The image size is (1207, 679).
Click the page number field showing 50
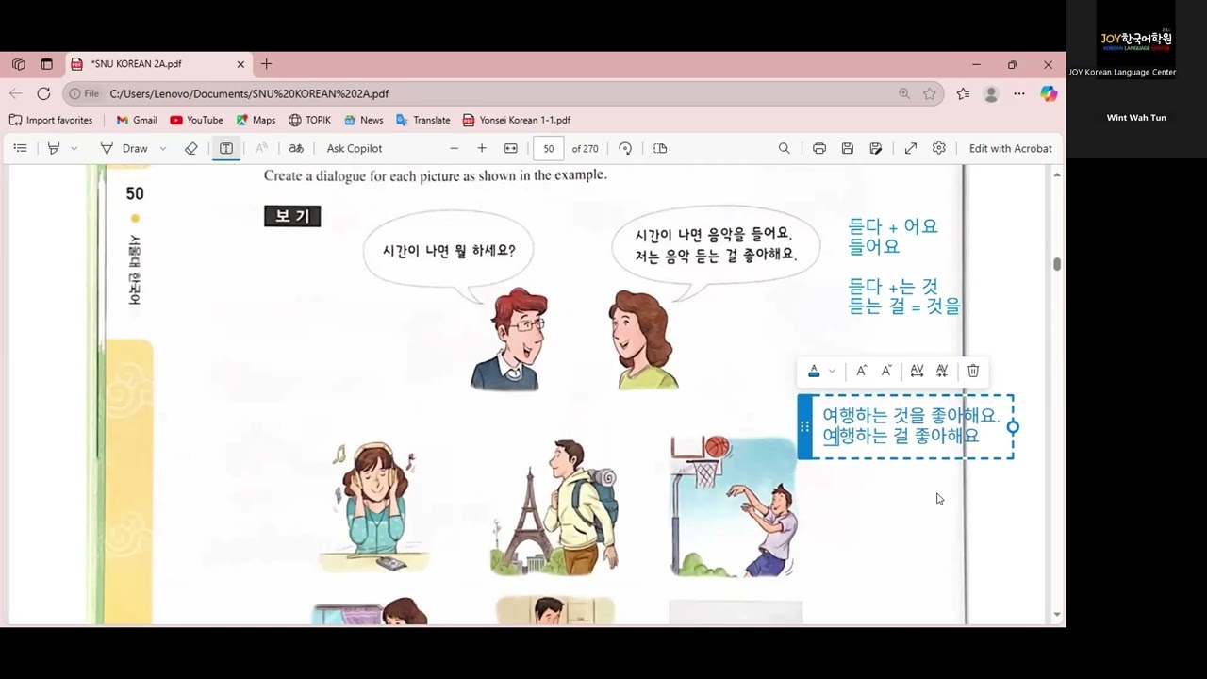click(549, 148)
